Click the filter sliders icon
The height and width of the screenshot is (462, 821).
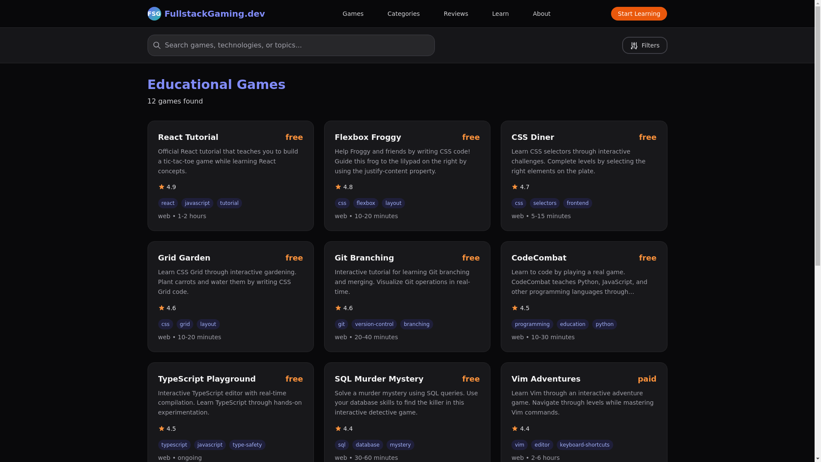(634, 45)
